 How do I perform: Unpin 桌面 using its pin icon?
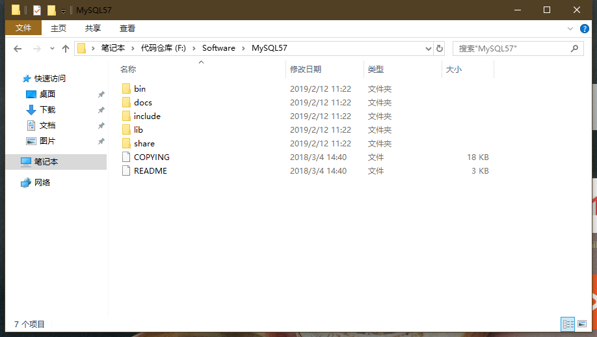coord(101,94)
